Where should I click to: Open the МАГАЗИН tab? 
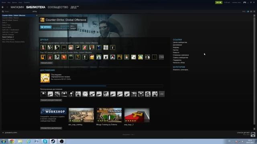[x=17, y=7]
